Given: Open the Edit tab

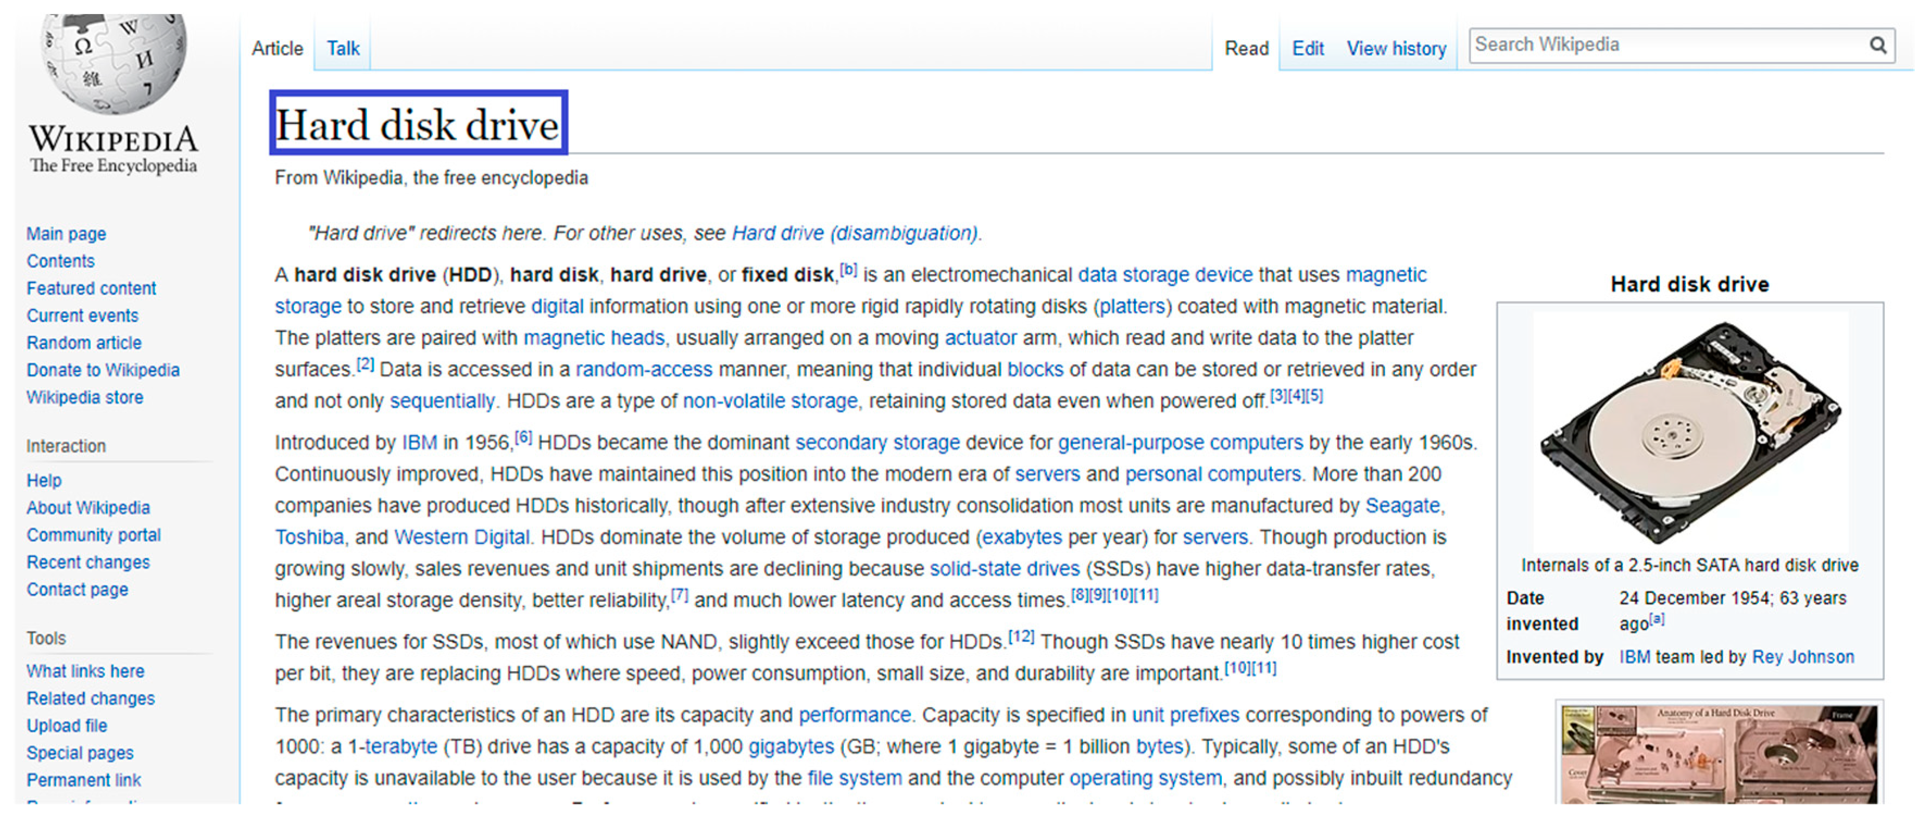Looking at the screenshot, I should click(1307, 49).
